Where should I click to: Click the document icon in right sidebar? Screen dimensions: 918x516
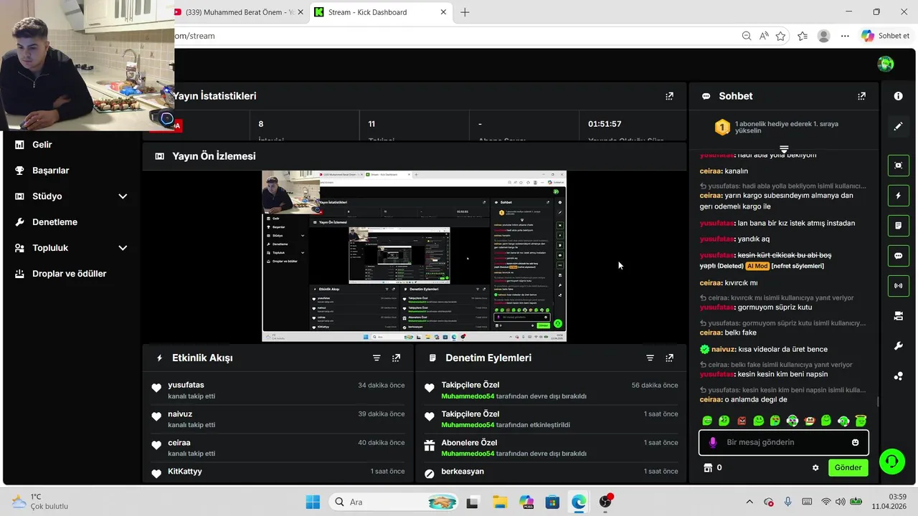898,226
